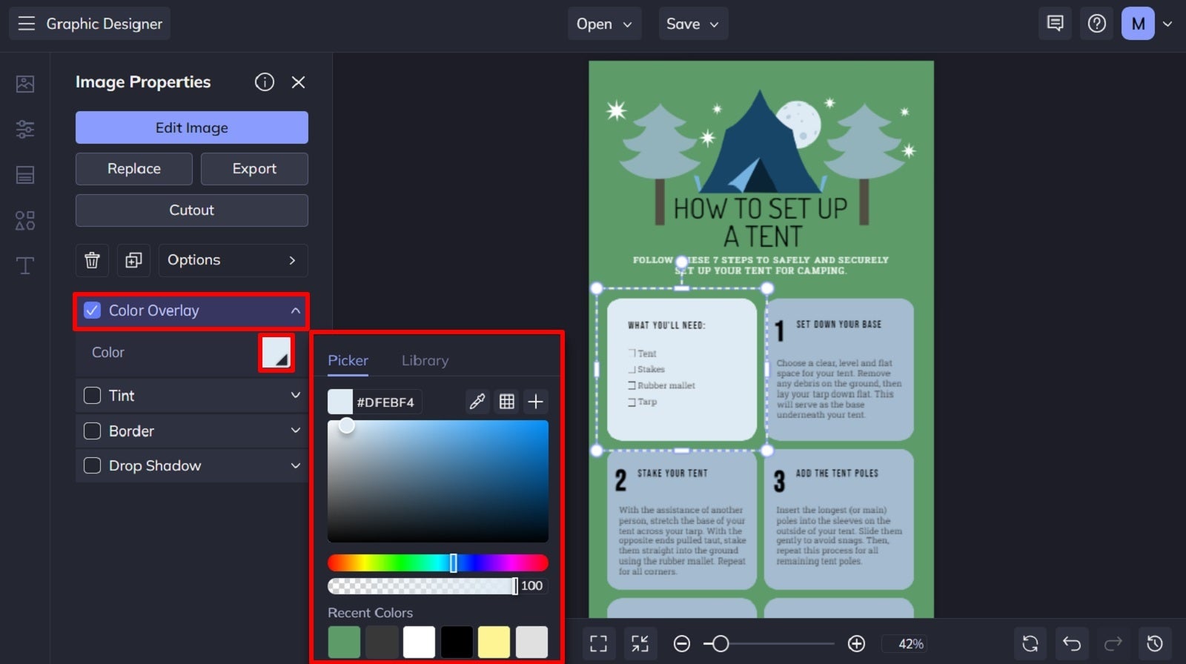This screenshot has width=1186, height=664.
Task: Click the hue rainbow slider
Action: pos(438,563)
